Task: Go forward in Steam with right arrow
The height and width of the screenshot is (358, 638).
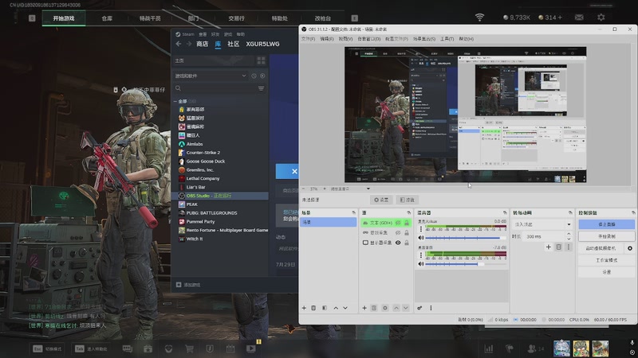Action: pyautogui.click(x=189, y=44)
